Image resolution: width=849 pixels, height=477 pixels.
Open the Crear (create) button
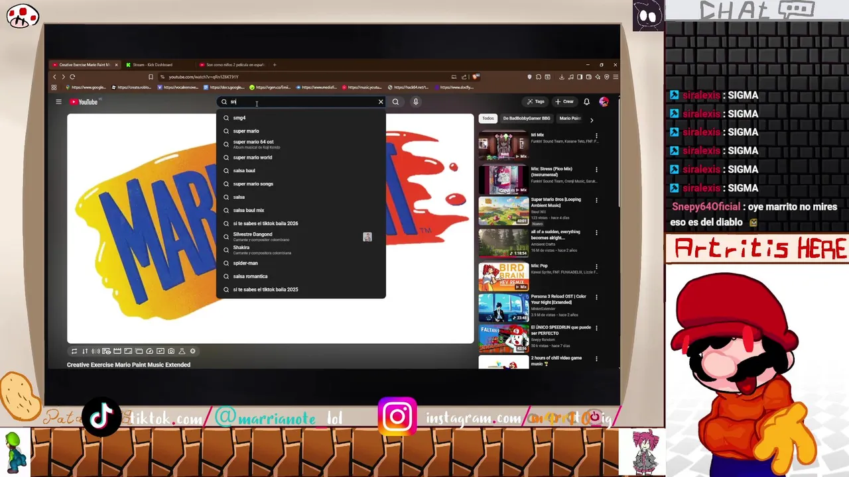coord(564,102)
